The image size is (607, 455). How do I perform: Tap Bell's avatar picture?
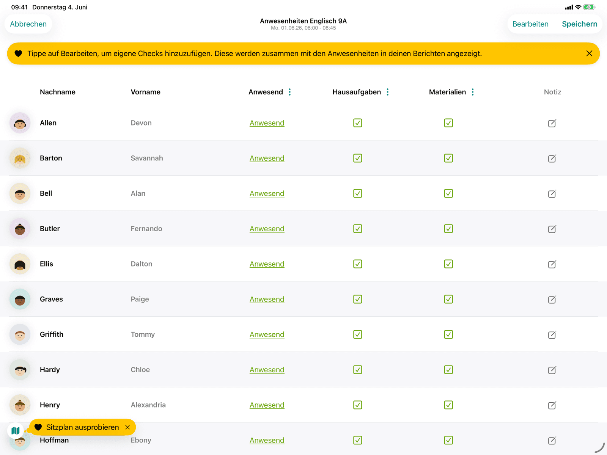(20, 193)
